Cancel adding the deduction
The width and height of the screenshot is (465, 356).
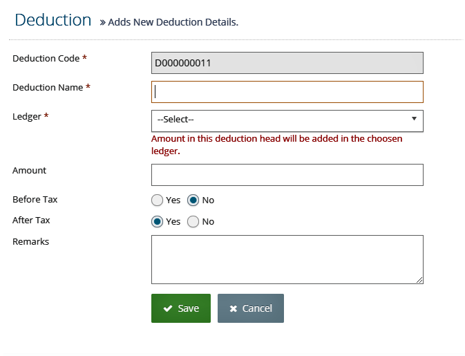coord(251,308)
